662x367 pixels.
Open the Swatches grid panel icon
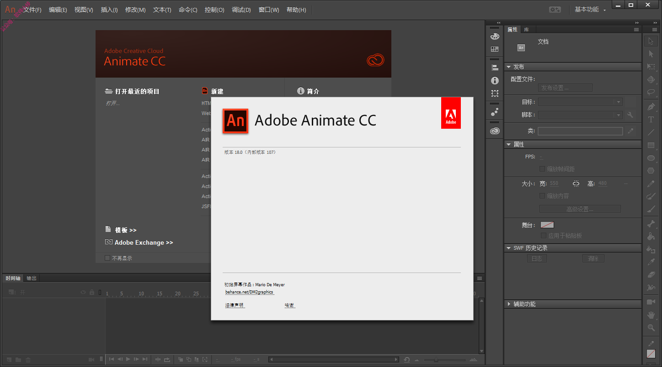(495, 49)
